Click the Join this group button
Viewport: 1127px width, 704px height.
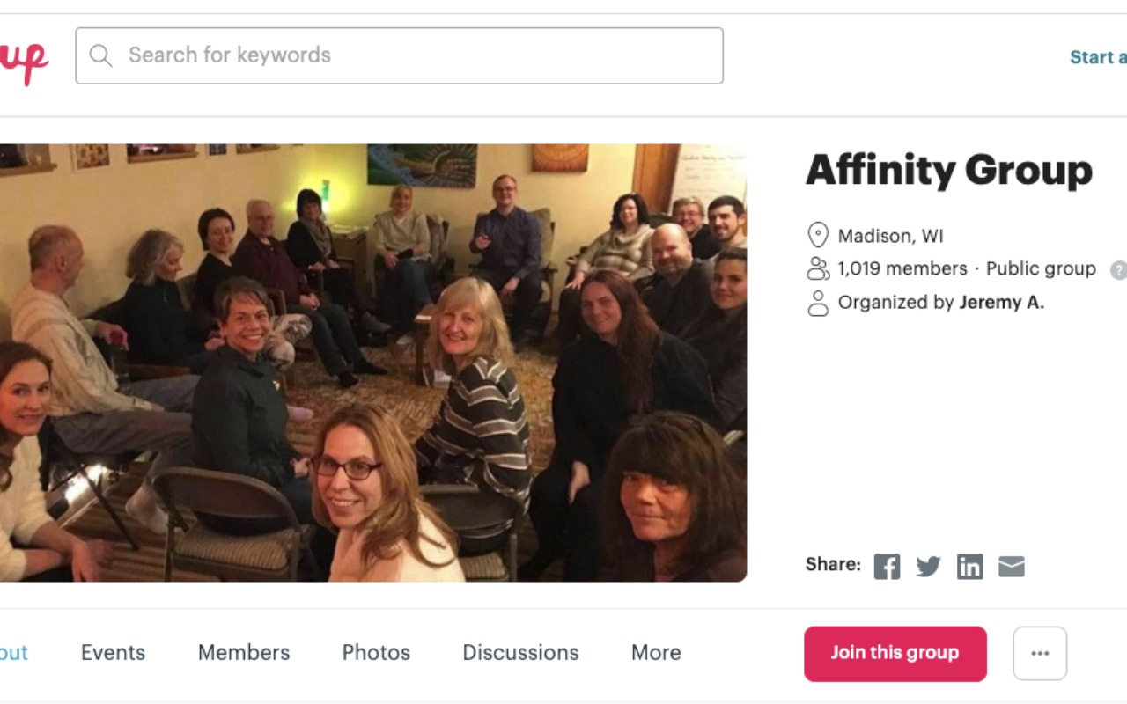pos(895,653)
